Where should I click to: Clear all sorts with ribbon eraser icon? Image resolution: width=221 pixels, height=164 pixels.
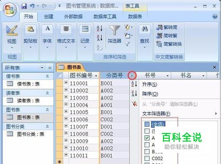pyautogui.click(x=99, y=47)
